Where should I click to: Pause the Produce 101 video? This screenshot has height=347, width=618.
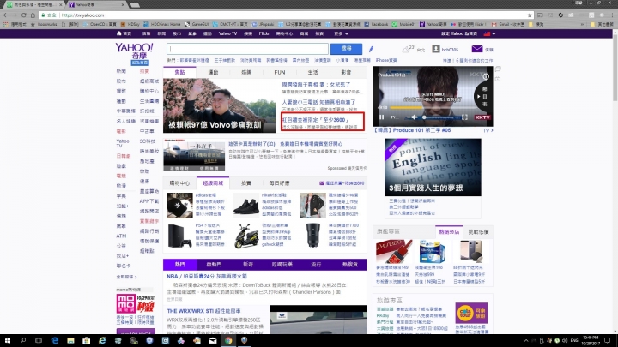[x=381, y=117]
